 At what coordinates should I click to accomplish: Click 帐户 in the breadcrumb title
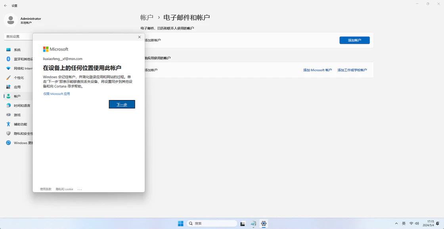147,17
